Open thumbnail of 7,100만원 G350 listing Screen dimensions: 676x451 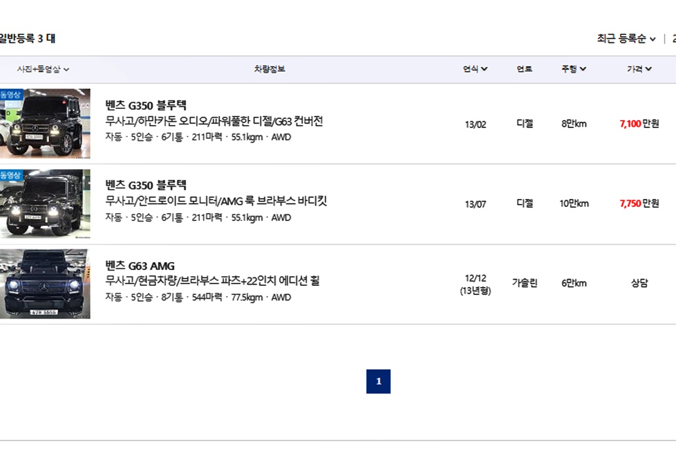point(45,123)
